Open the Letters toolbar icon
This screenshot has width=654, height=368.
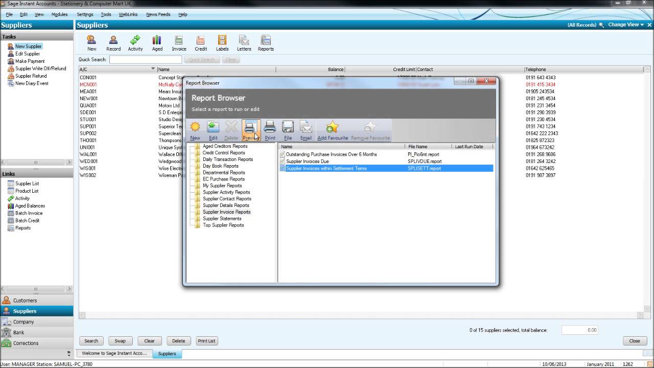click(x=244, y=43)
